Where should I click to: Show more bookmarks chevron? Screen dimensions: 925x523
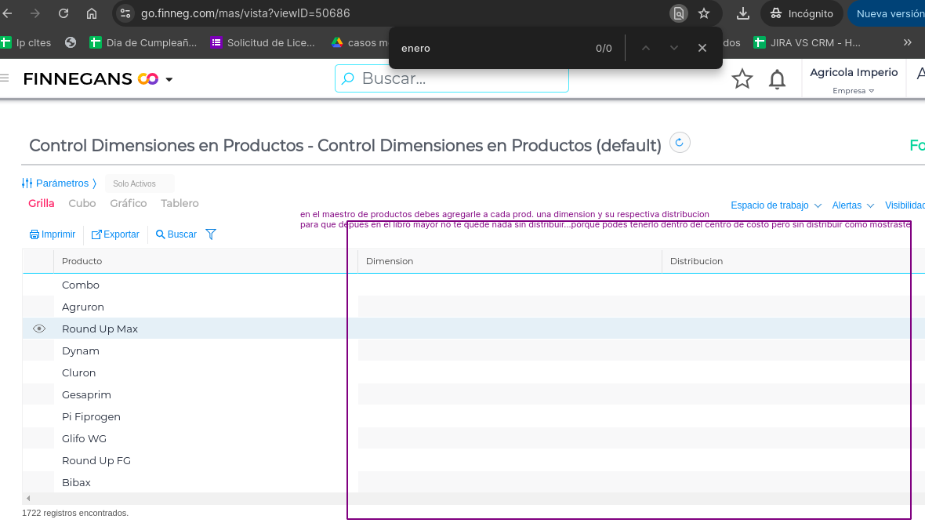907,42
